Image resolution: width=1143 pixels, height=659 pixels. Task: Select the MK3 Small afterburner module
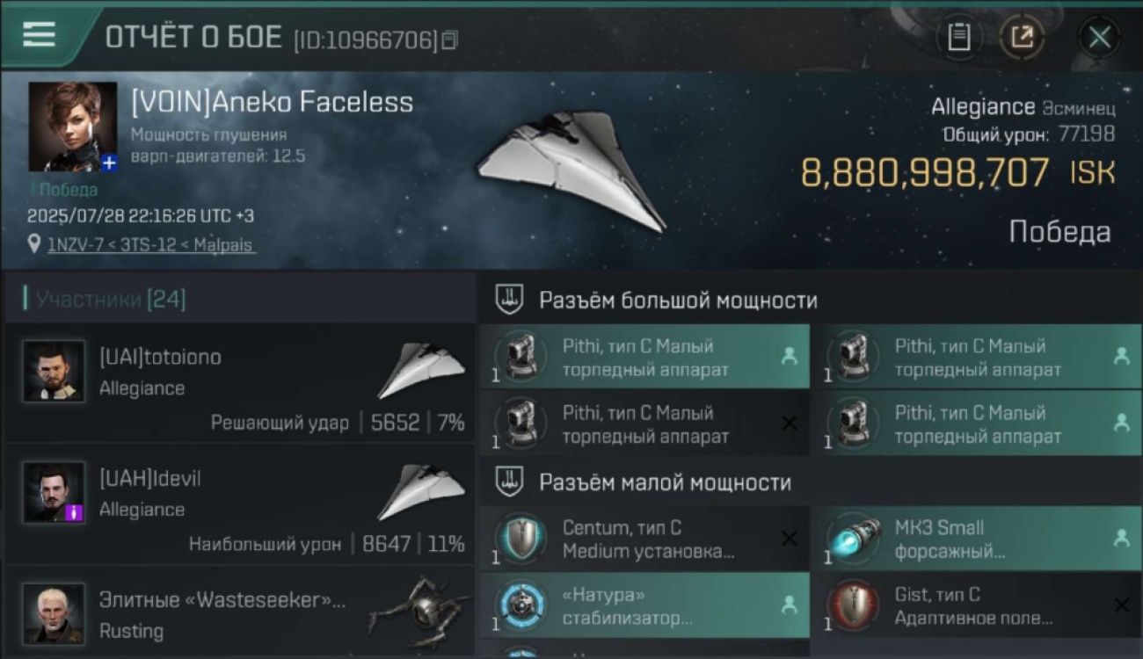978,539
